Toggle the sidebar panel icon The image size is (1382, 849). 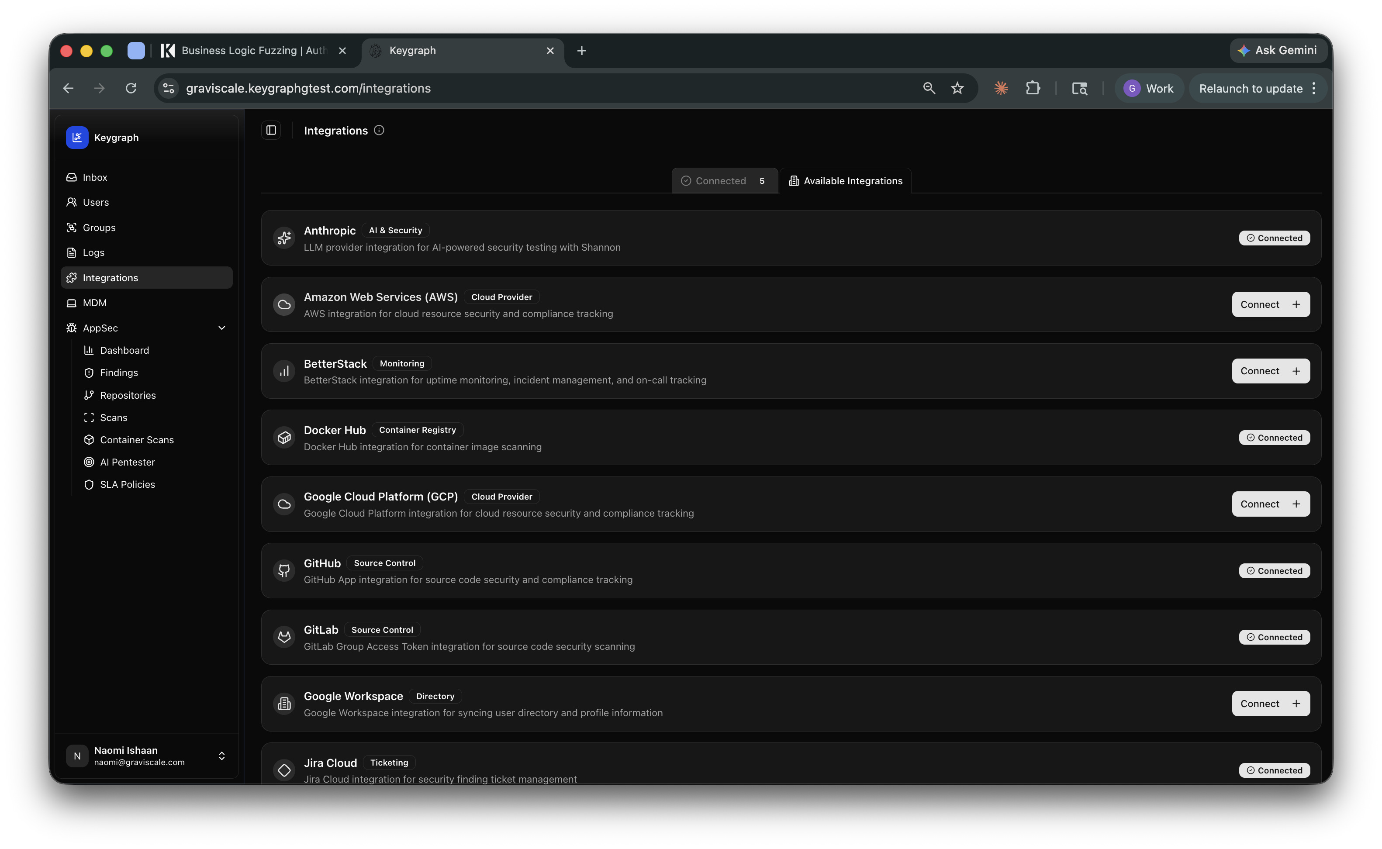[x=271, y=130]
